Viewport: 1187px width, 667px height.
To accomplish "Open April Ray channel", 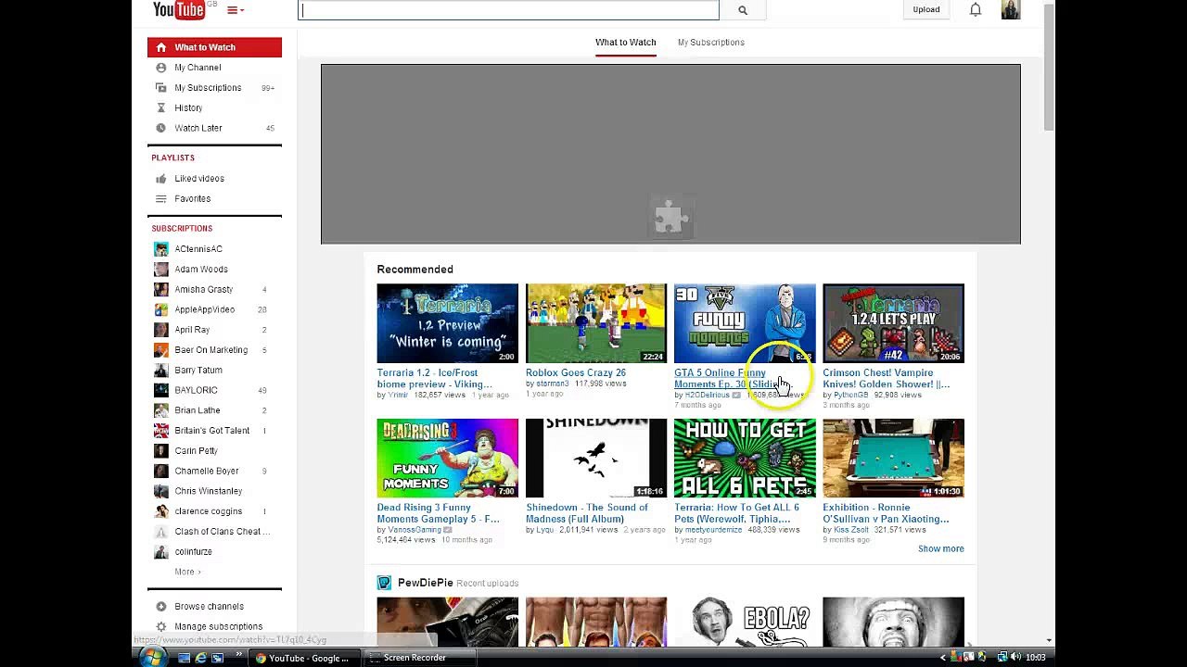I will (192, 330).
